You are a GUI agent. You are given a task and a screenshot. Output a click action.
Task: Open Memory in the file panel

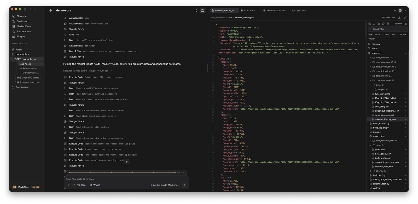coord(376,44)
